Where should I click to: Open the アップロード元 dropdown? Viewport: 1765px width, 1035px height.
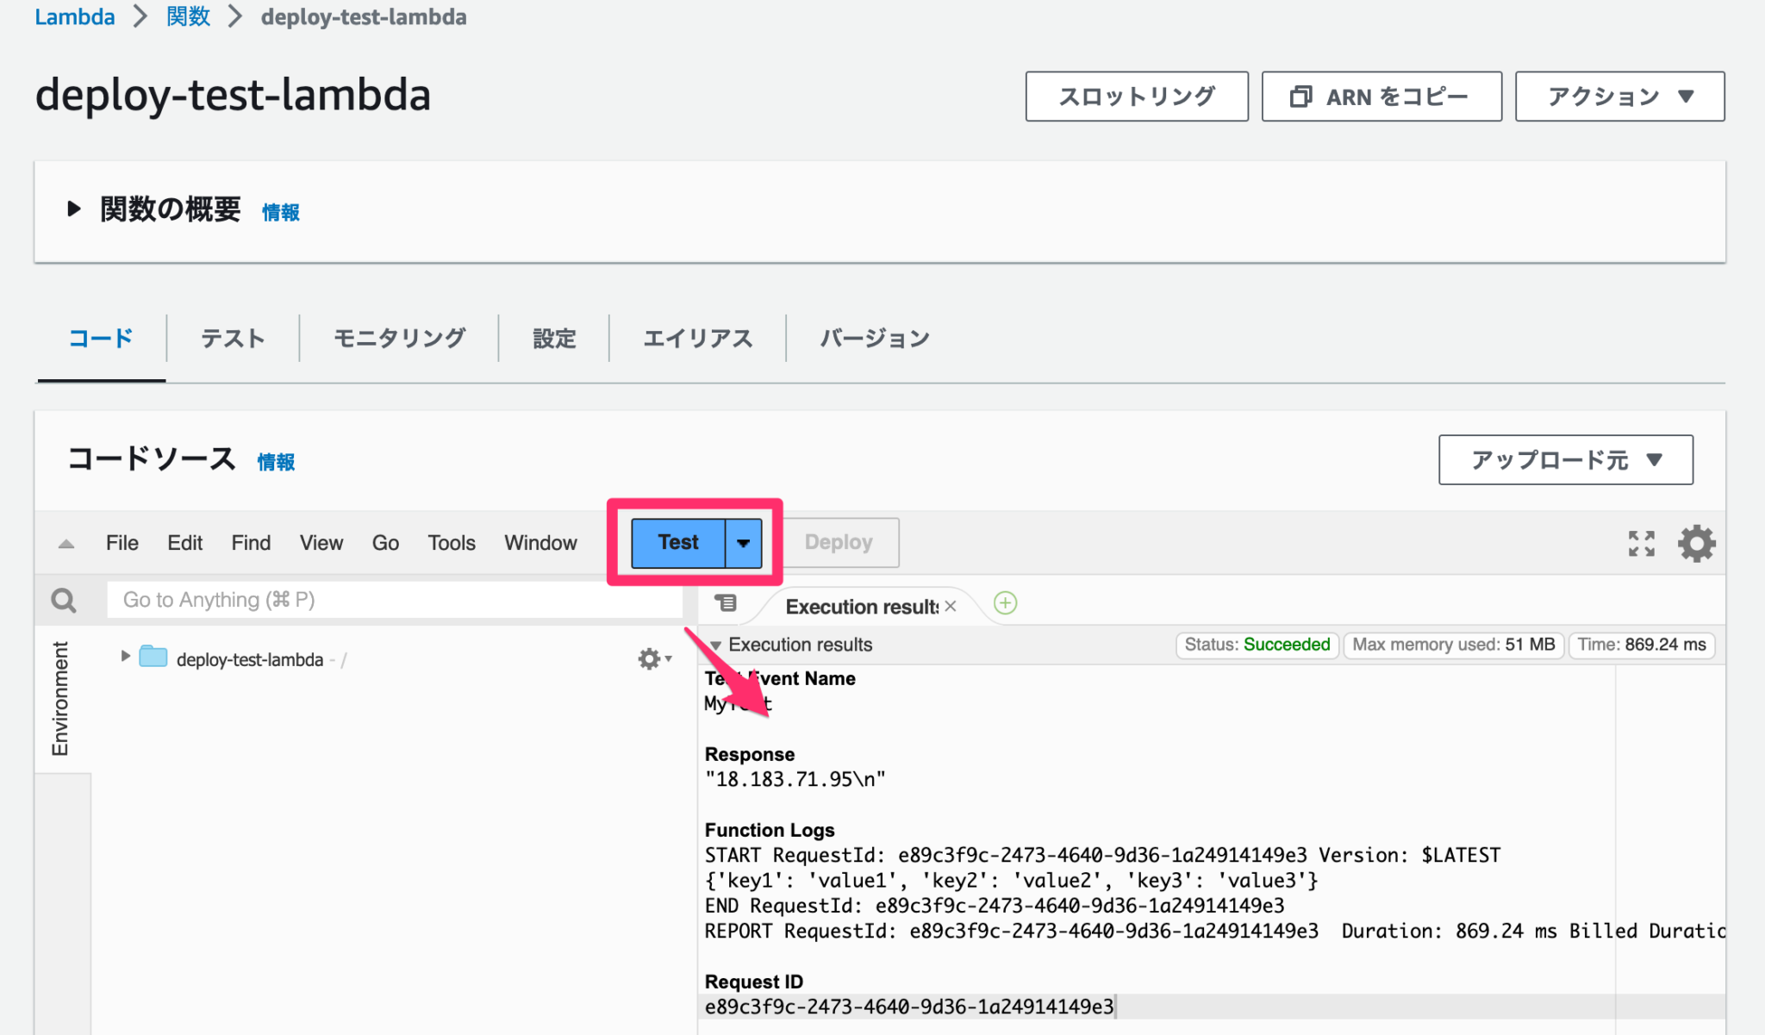(x=1565, y=460)
